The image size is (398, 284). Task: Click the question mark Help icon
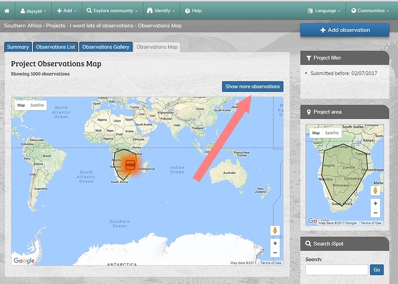(x=187, y=10)
